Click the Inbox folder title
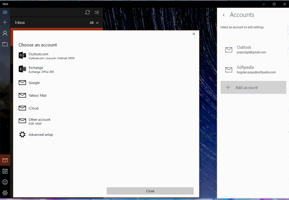The image size is (289, 200). [20, 23]
